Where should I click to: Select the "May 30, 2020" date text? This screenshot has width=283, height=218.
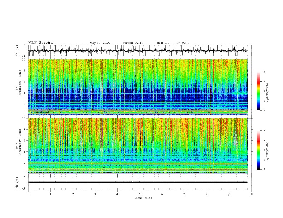[100, 43]
